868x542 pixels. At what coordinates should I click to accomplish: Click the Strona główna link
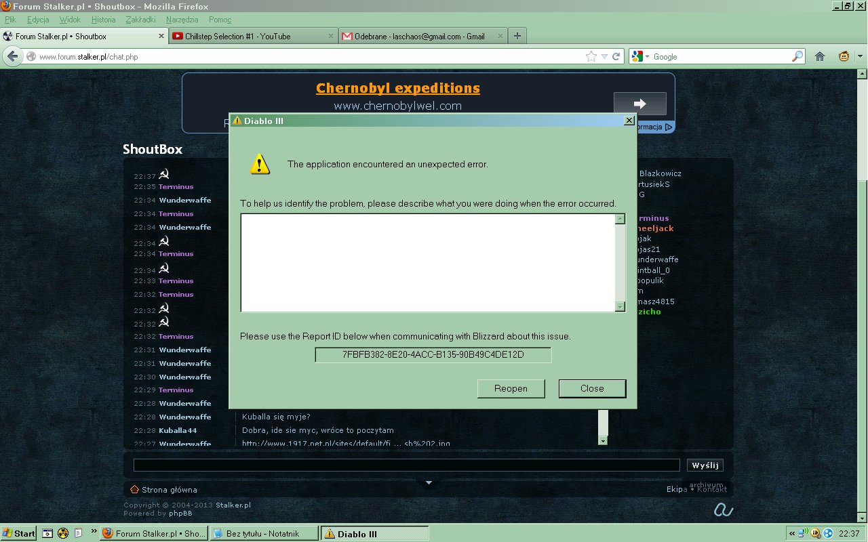click(x=169, y=490)
